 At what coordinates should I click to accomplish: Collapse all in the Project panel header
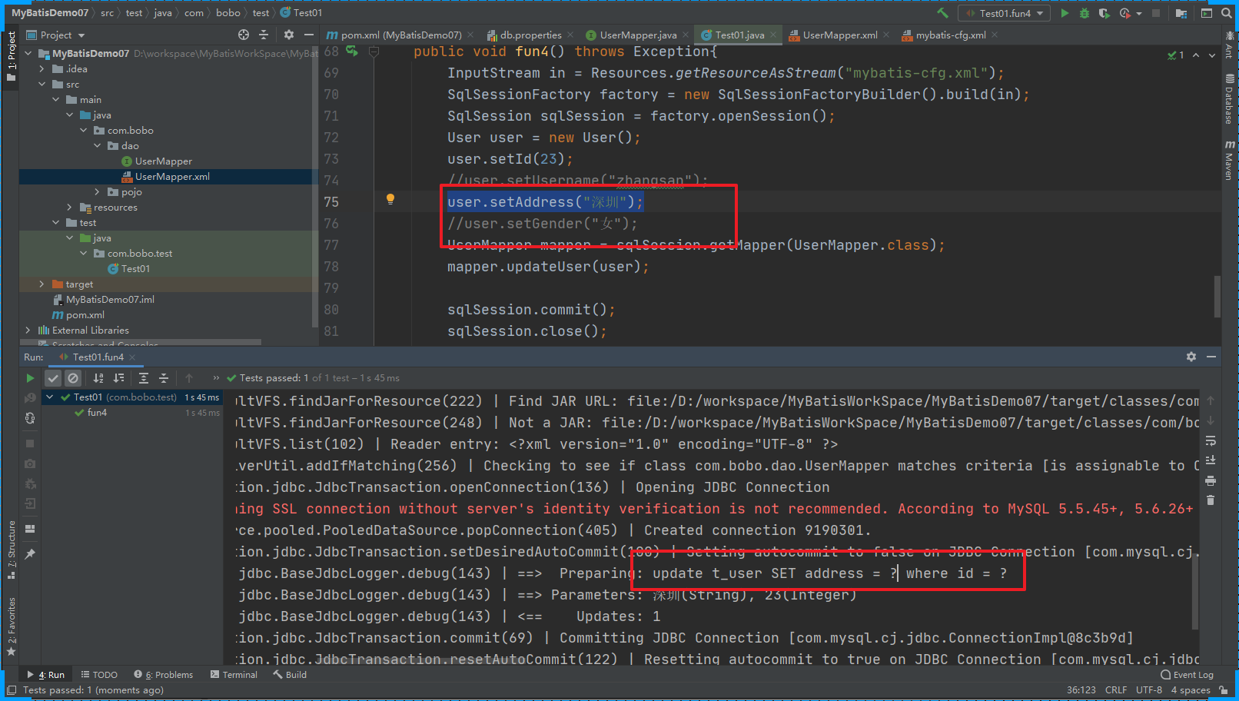[264, 35]
